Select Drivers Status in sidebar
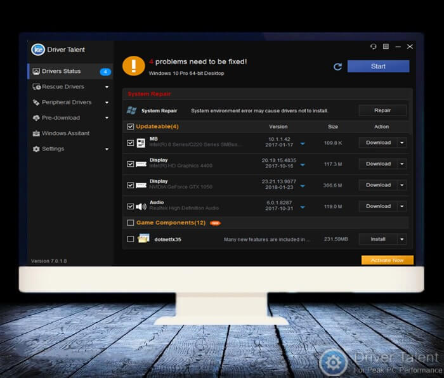 [x=70, y=72]
